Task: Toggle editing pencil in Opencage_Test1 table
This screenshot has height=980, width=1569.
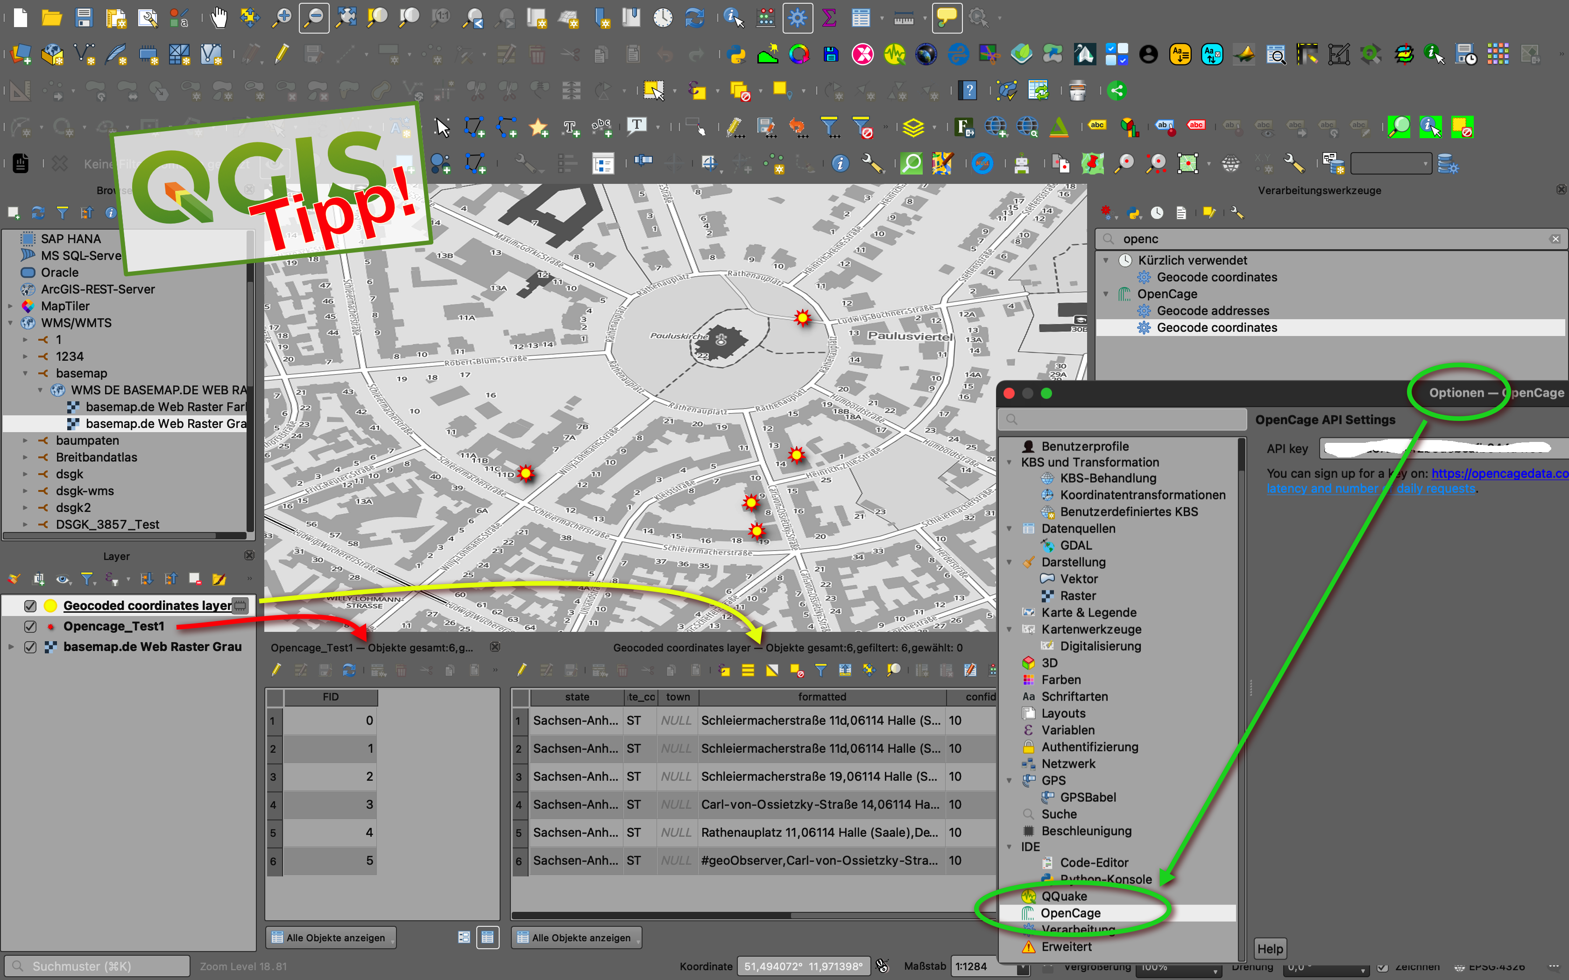Action: 276,670
